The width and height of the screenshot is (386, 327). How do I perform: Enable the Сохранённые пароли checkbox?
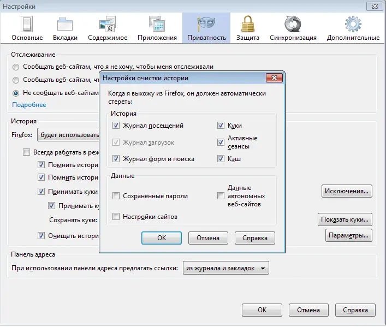point(116,196)
